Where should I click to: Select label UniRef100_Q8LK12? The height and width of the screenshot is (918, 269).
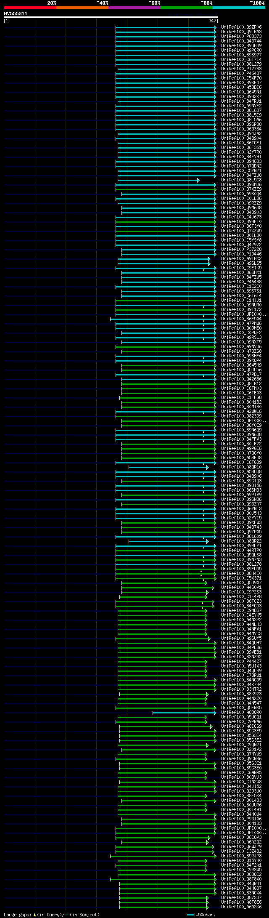click(241, 384)
